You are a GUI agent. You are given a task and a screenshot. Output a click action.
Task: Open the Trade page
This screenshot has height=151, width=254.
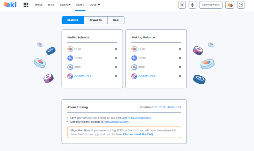tap(38, 5)
